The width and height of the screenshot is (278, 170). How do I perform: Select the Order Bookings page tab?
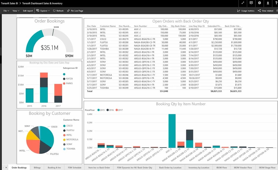point(19,167)
